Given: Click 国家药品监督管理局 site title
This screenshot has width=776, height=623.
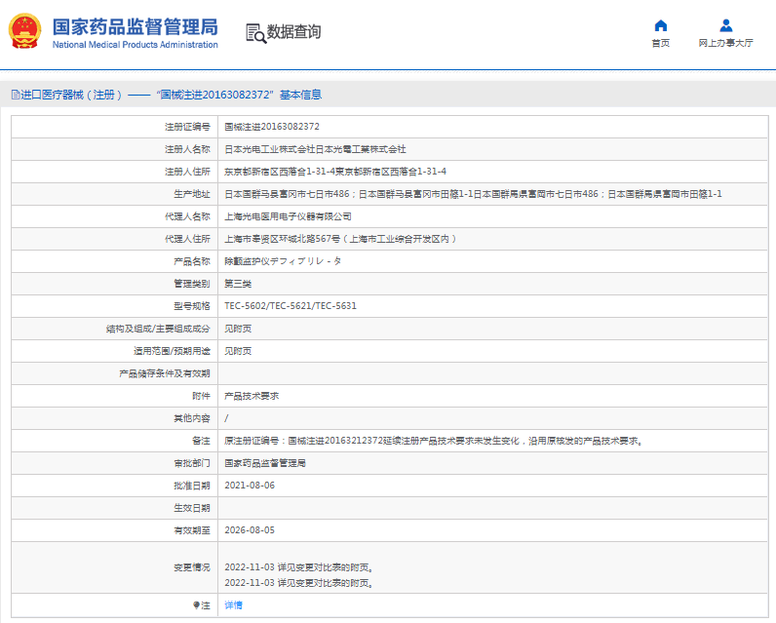Looking at the screenshot, I should tap(135, 26).
